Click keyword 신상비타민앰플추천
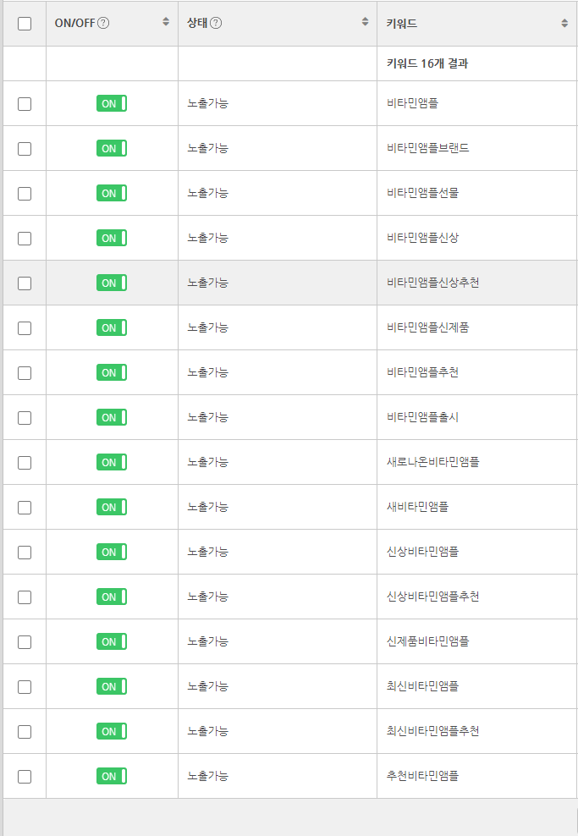The height and width of the screenshot is (836, 578). (x=432, y=597)
